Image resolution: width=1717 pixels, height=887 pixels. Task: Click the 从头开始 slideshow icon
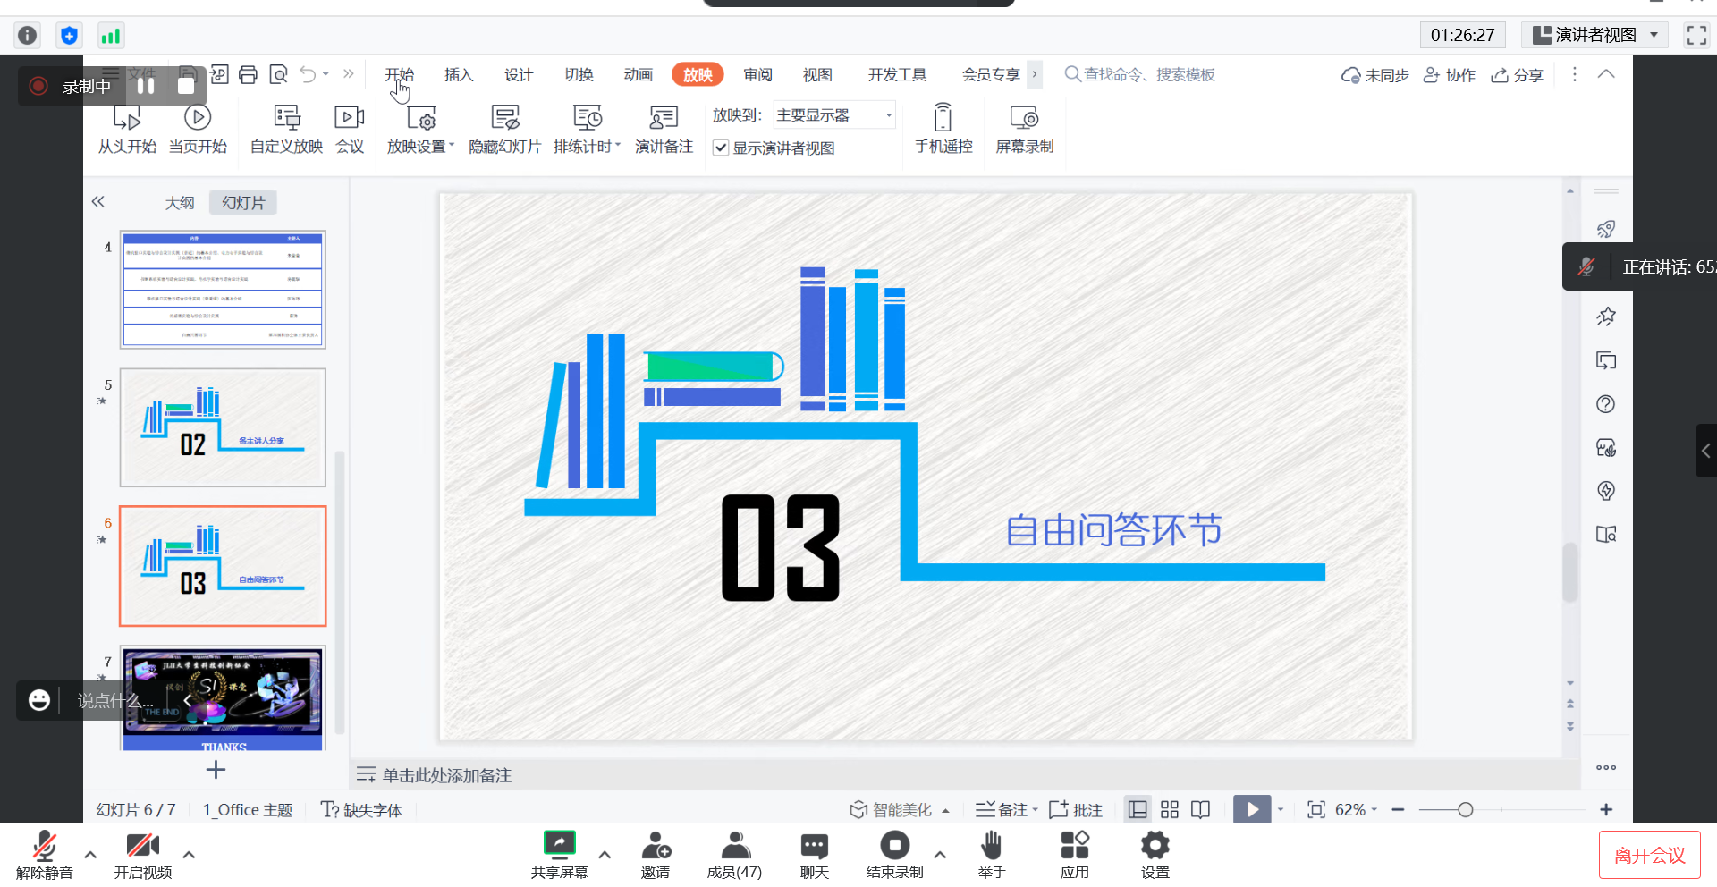point(126,118)
